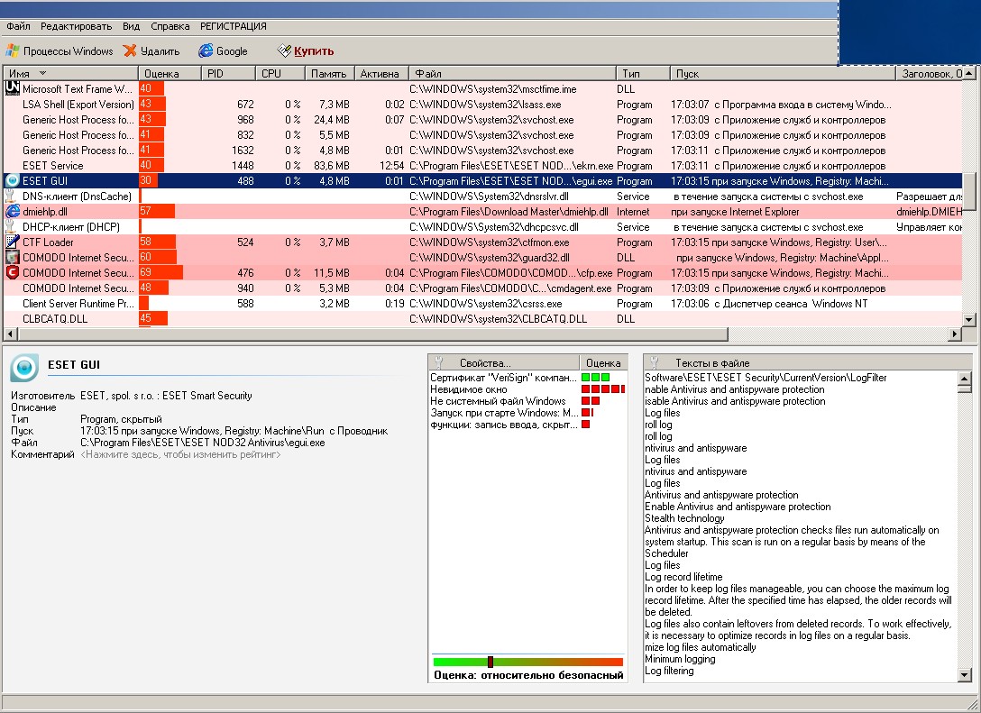
Task: Click Minimum logging text line
Action: click(680, 659)
